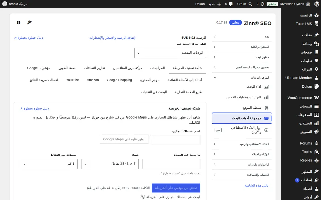The width and height of the screenshot is (321, 200).
Task: Open point distance dropdown 1 كم
Action: point(49,164)
